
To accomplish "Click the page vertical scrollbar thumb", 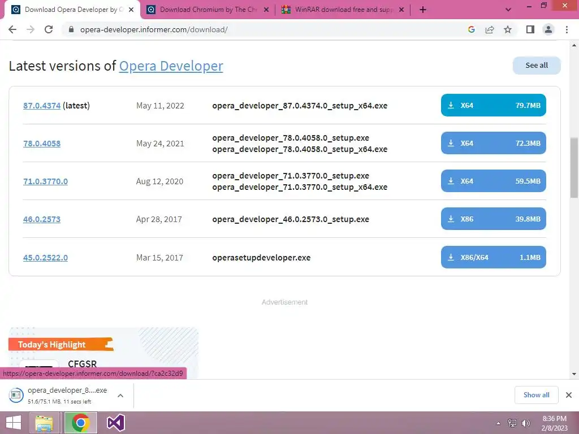I will [574, 168].
